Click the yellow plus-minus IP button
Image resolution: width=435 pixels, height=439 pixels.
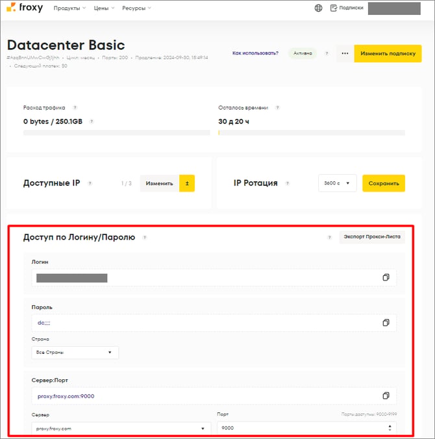[x=187, y=183]
